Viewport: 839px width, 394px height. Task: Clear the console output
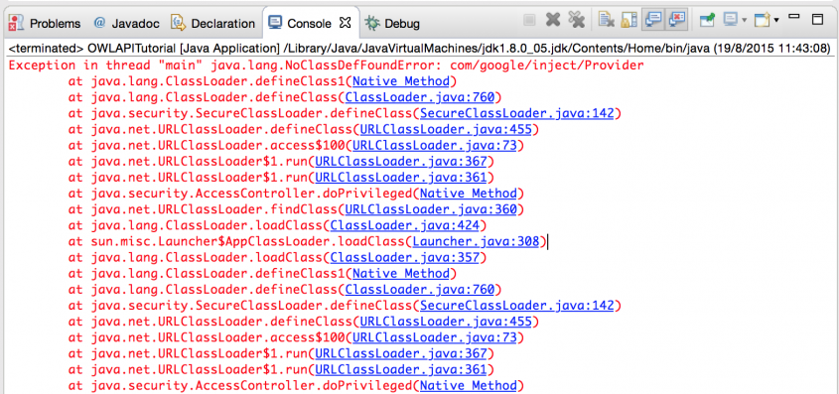(x=607, y=21)
